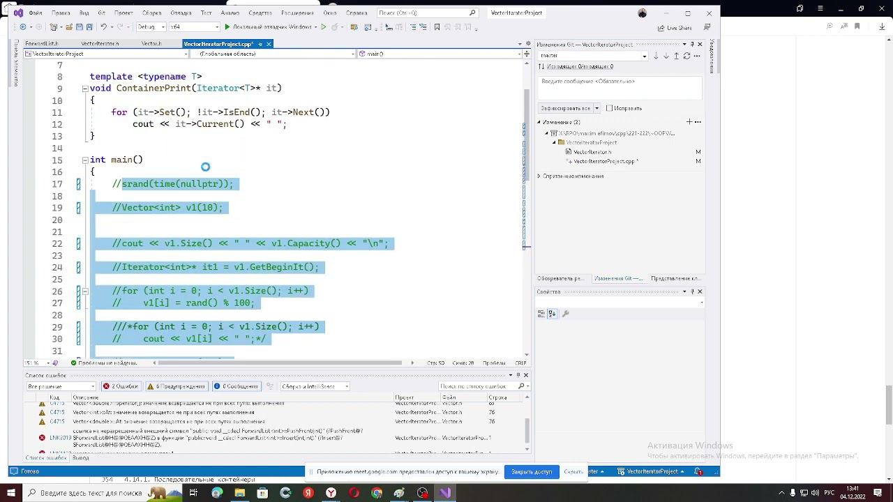
Task: Open the 'Сборка' menu
Action: 151,13
